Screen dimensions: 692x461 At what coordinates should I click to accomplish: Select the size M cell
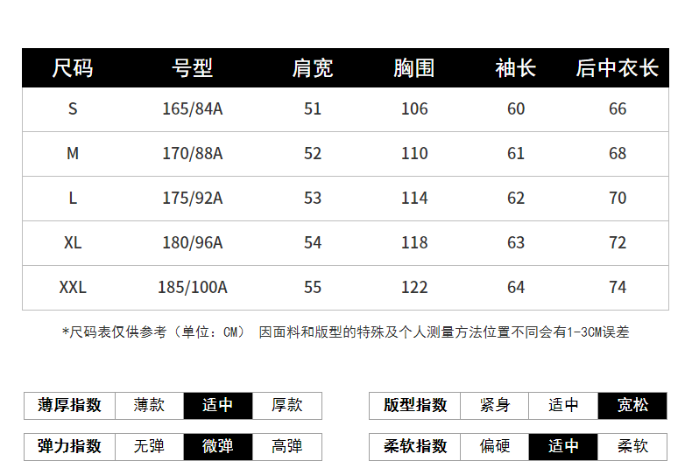coord(73,153)
